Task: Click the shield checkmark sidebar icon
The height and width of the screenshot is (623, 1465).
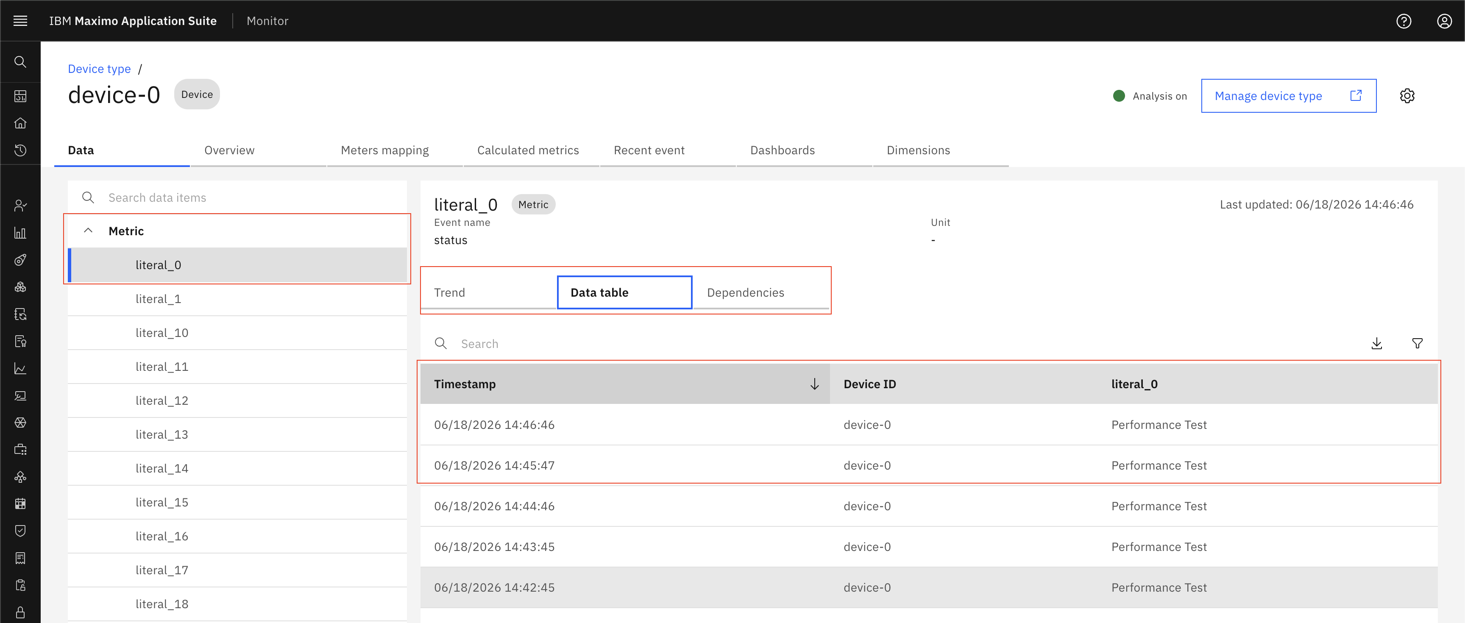Action: point(20,531)
